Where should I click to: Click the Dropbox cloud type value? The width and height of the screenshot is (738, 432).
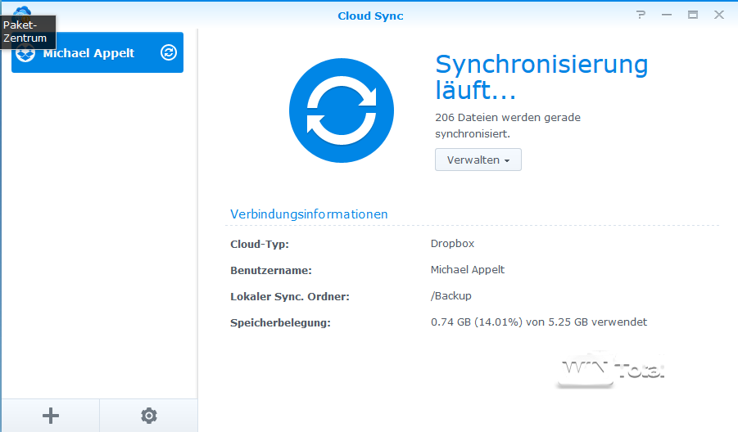(452, 244)
